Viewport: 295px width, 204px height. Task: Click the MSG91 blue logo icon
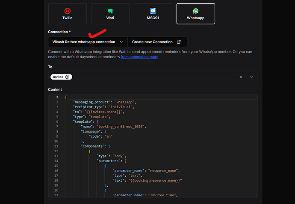pyautogui.click(x=153, y=11)
